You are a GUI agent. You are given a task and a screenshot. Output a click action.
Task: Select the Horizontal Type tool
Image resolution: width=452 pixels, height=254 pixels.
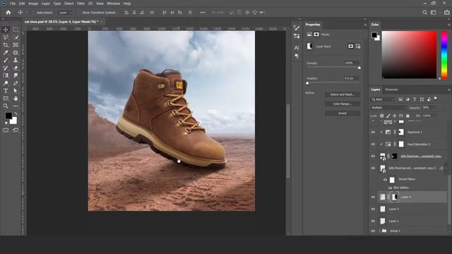click(x=6, y=91)
